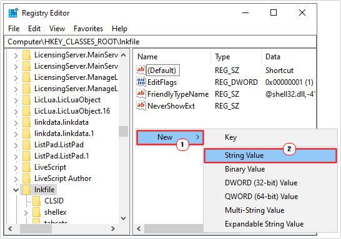Click the LicLua.LicLuaObject.16 folder icon
This screenshot has width=341, height=239.
(x=27, y=111)
